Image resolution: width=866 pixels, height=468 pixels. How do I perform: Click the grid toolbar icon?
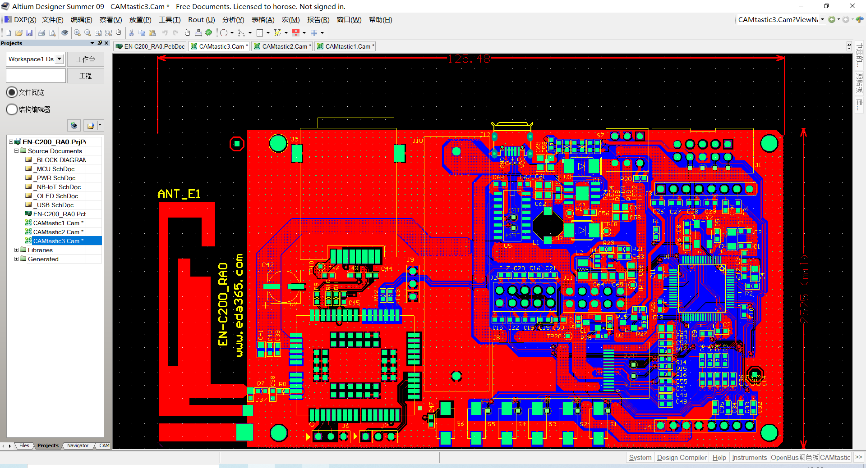314,33
